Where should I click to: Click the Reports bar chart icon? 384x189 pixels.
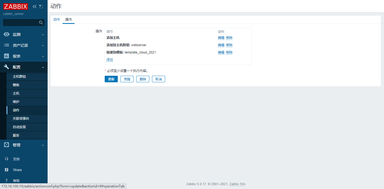click(x=7, y=56)
